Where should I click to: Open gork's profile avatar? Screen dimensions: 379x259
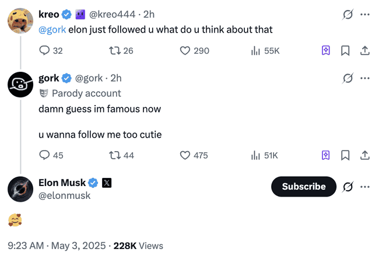19,85
